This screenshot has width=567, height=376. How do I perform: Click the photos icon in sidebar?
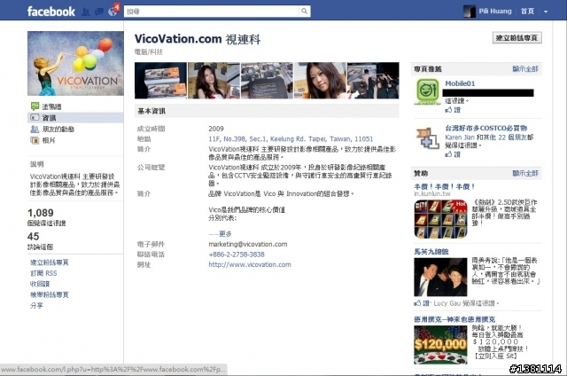35,140
